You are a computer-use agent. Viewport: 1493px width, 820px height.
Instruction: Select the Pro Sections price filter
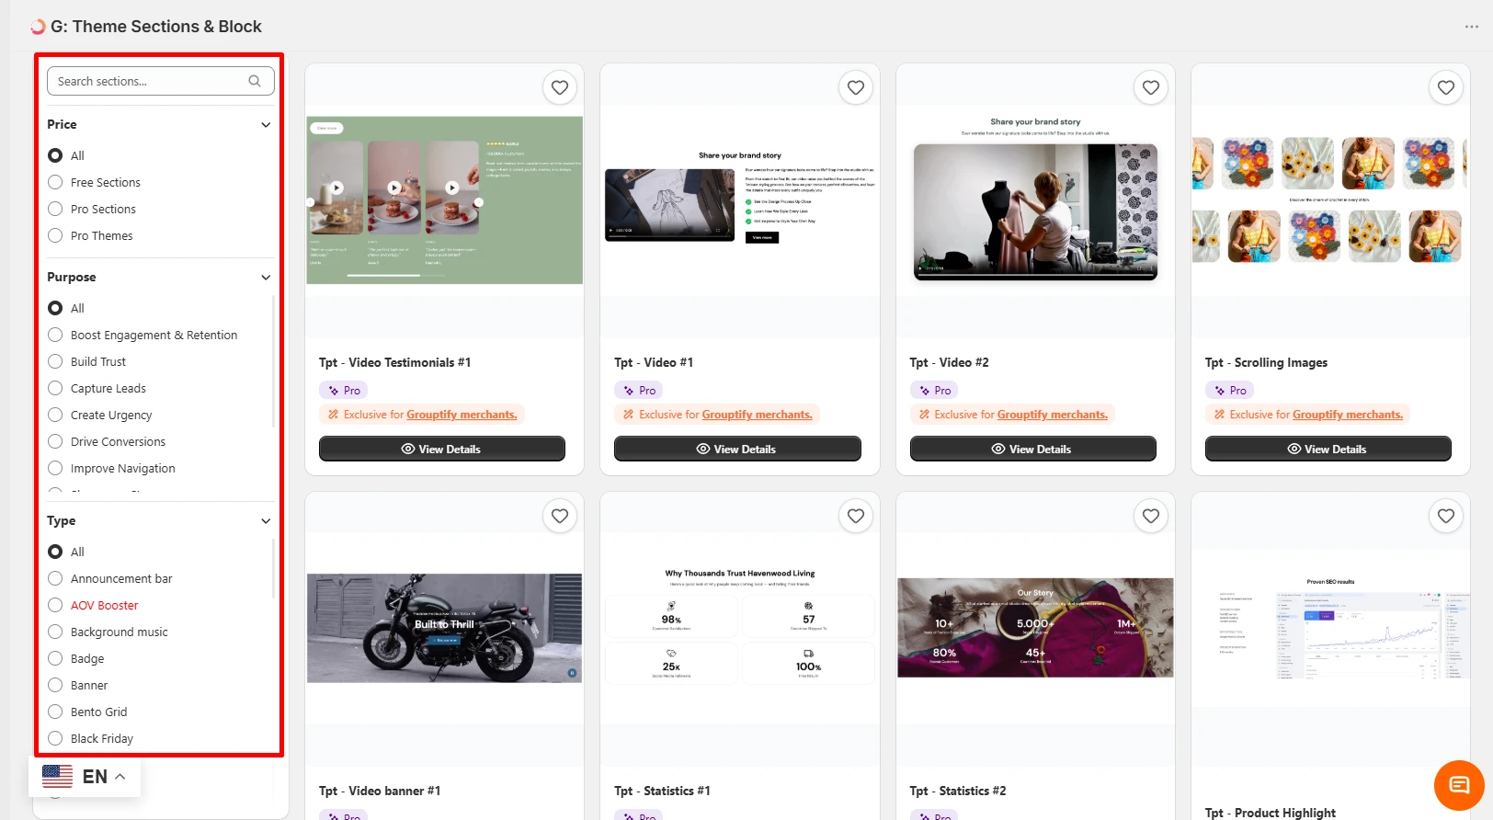(55, 209)
